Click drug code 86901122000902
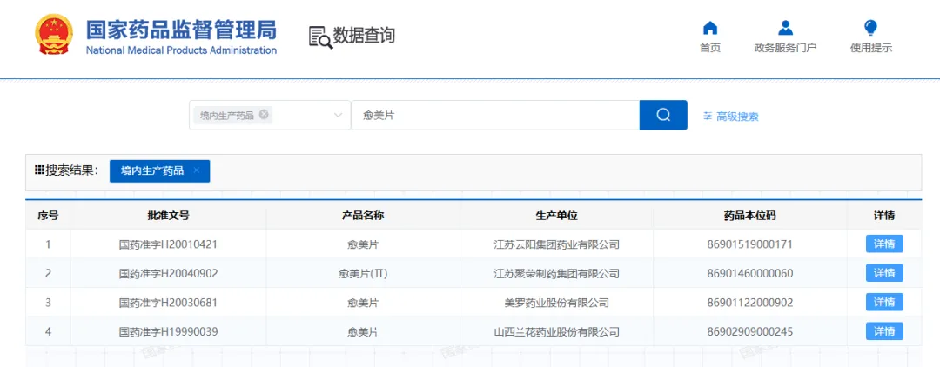 click(x=750, y=303)
